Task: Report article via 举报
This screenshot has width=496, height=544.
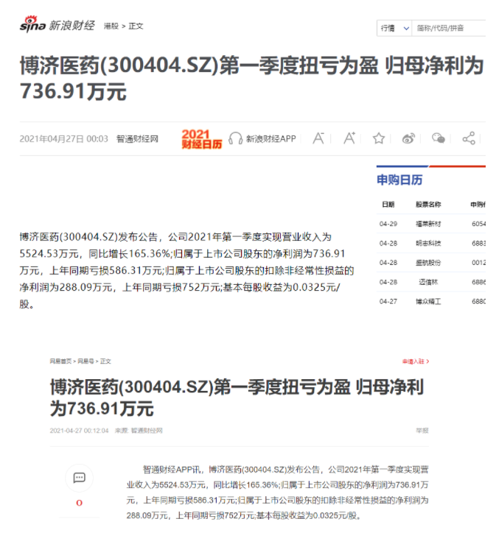Action: 422,431
